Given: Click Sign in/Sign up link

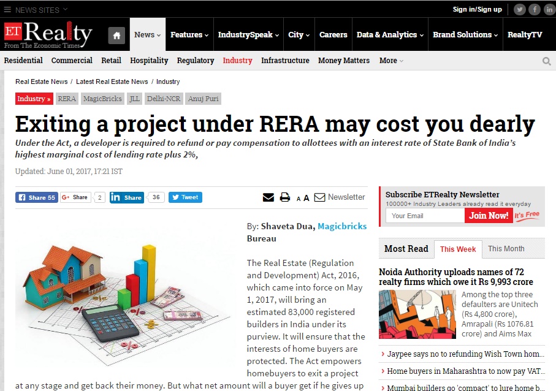Looking at the screenshot, I should coord(478,10).
